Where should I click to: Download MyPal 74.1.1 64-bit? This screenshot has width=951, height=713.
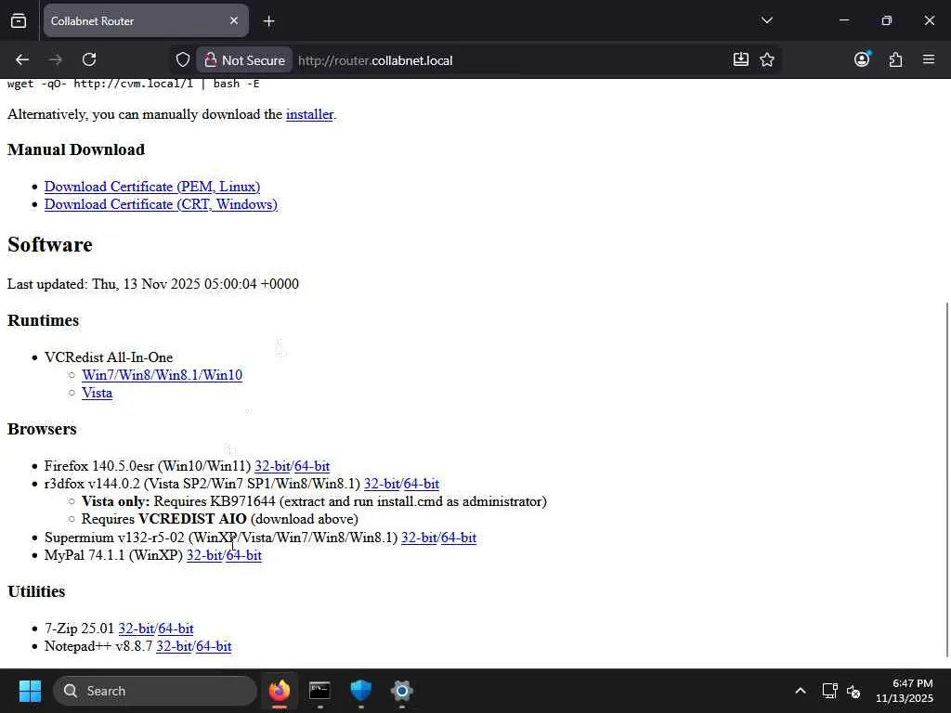(x=244, y=555)
